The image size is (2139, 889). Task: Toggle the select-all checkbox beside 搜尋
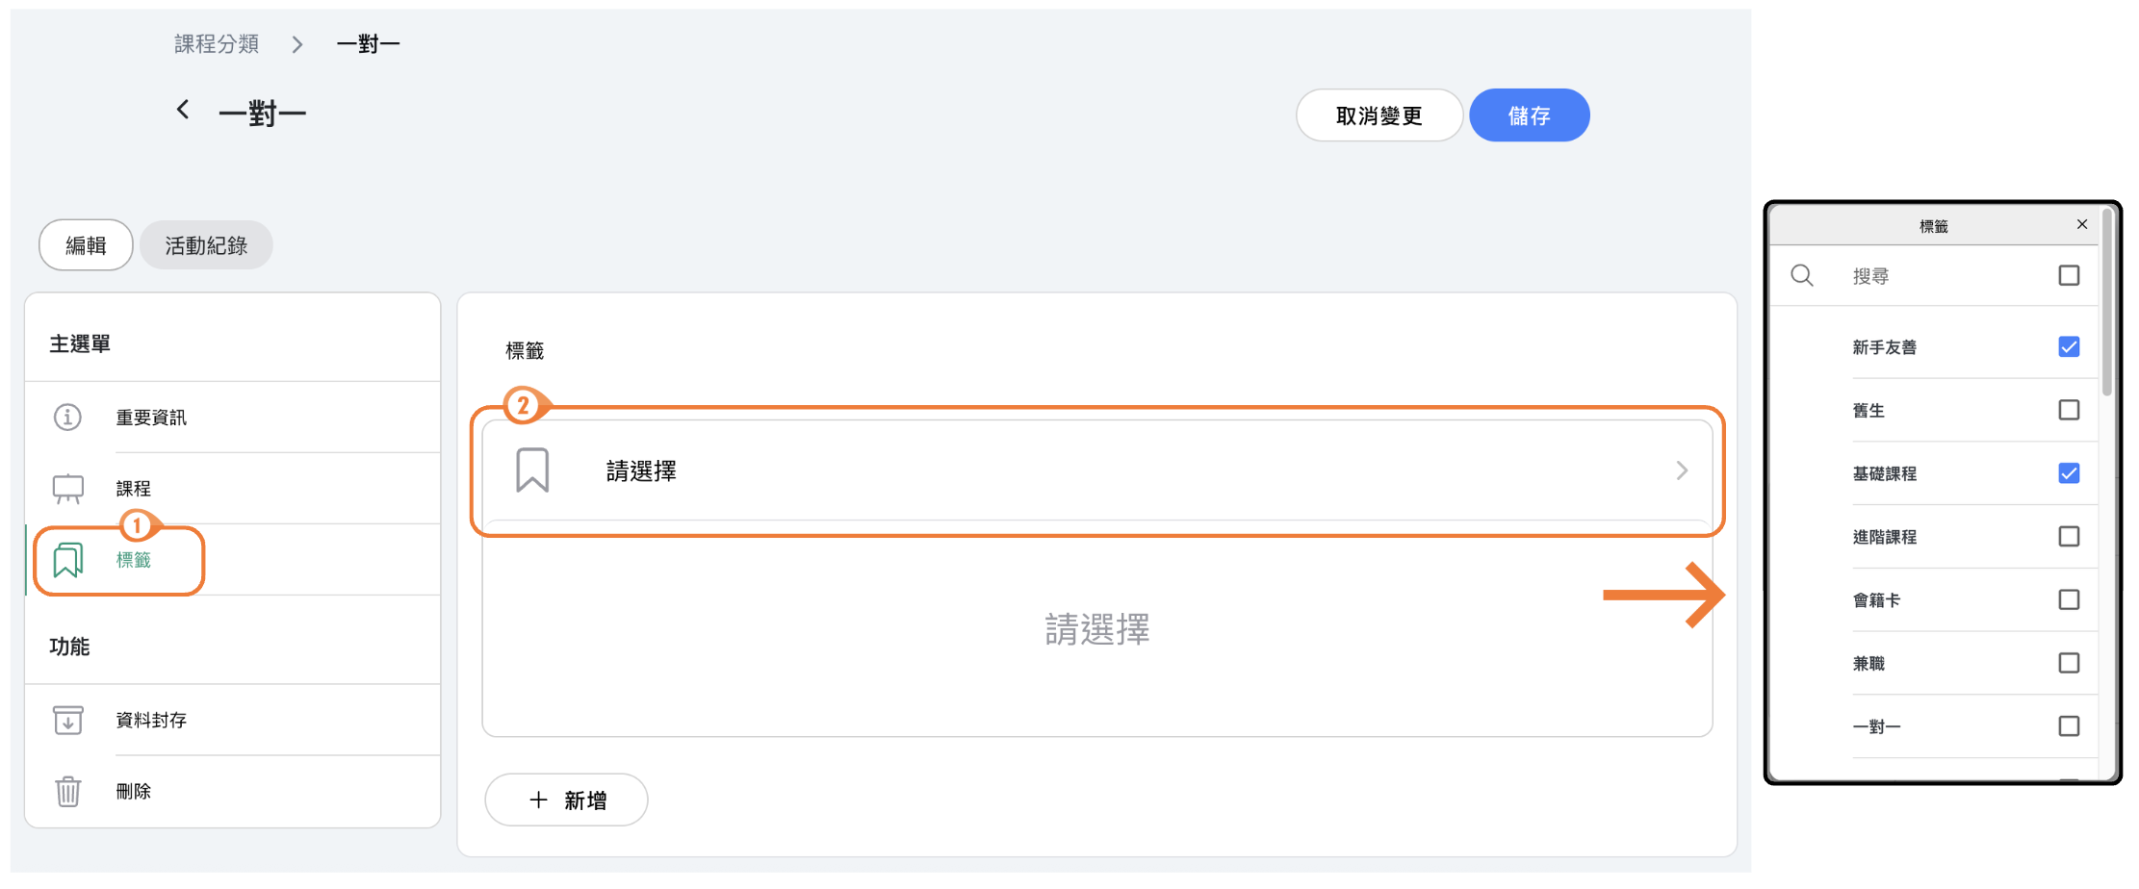pos(2069,276)
